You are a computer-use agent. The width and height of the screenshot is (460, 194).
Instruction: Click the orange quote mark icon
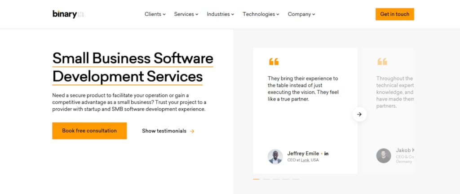tap(274, 62)
